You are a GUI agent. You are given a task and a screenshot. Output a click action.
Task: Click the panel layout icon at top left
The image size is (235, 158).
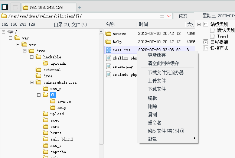pos(5,7)
